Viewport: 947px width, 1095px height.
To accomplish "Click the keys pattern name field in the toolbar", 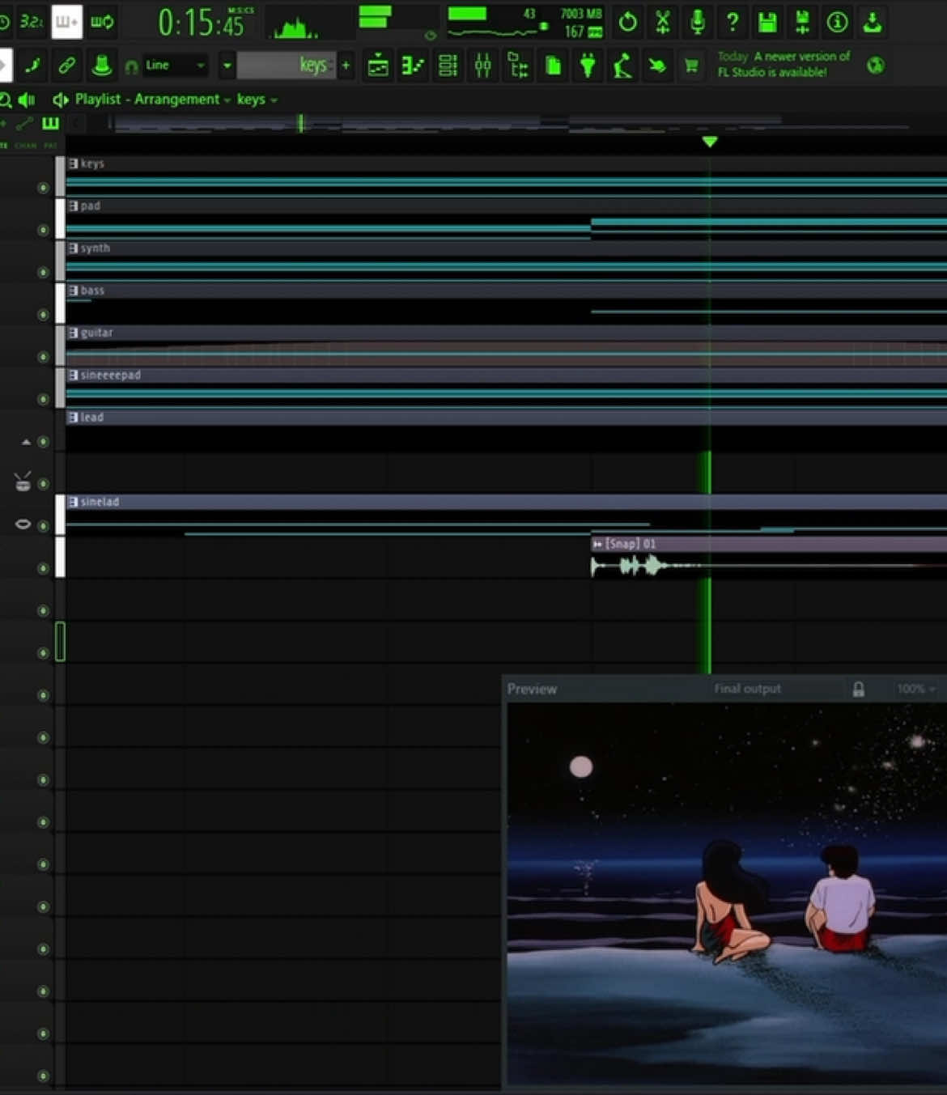I will (x=286, y=66).
